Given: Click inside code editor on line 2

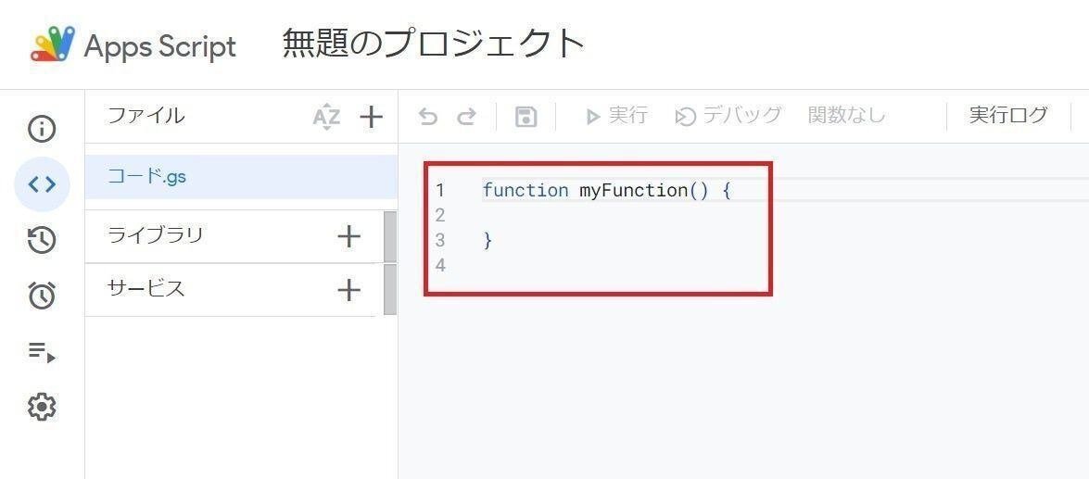Looking at the screenshot, I should click(x=602, y=215).
